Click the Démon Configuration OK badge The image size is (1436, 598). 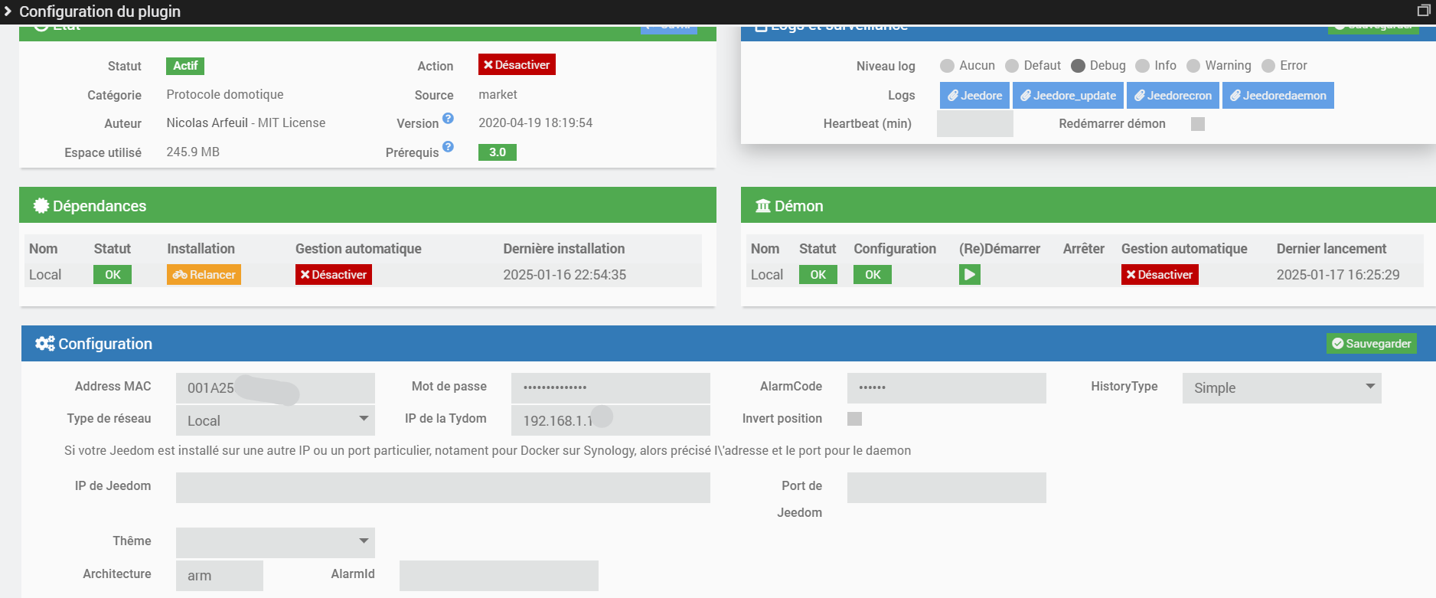coord(873,275)
